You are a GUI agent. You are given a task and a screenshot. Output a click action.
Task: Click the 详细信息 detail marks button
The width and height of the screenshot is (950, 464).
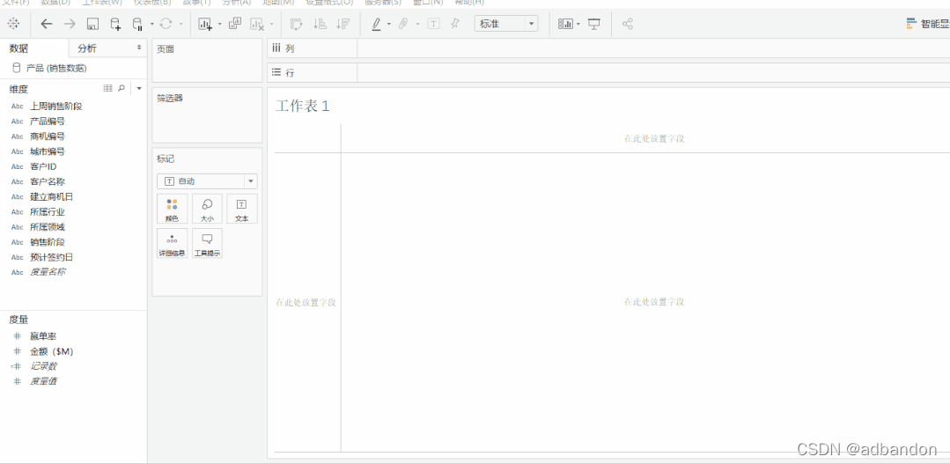click(x=172, y=244)
